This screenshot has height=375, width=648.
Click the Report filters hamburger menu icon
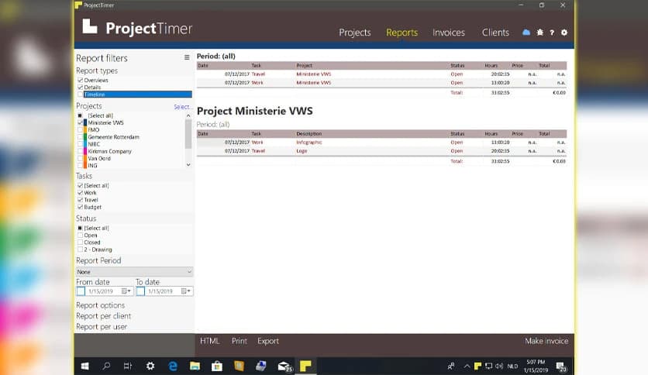187,58
